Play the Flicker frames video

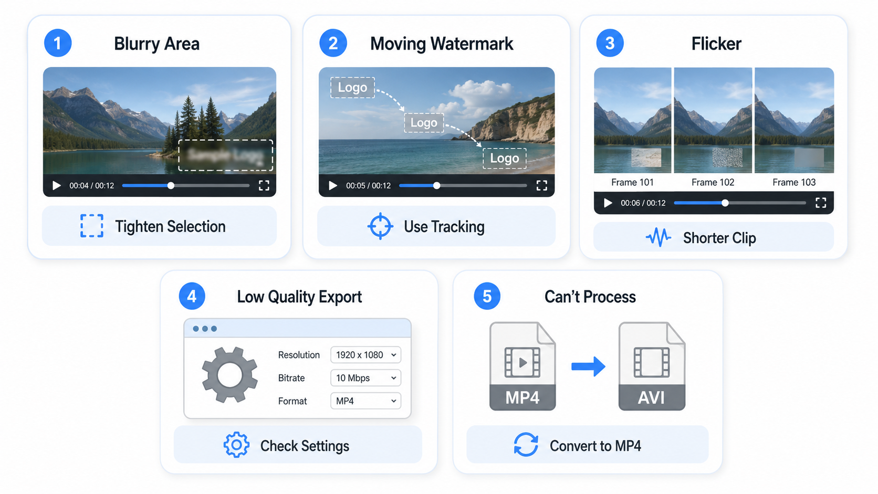pyautogui.click(x=608, y=203)
